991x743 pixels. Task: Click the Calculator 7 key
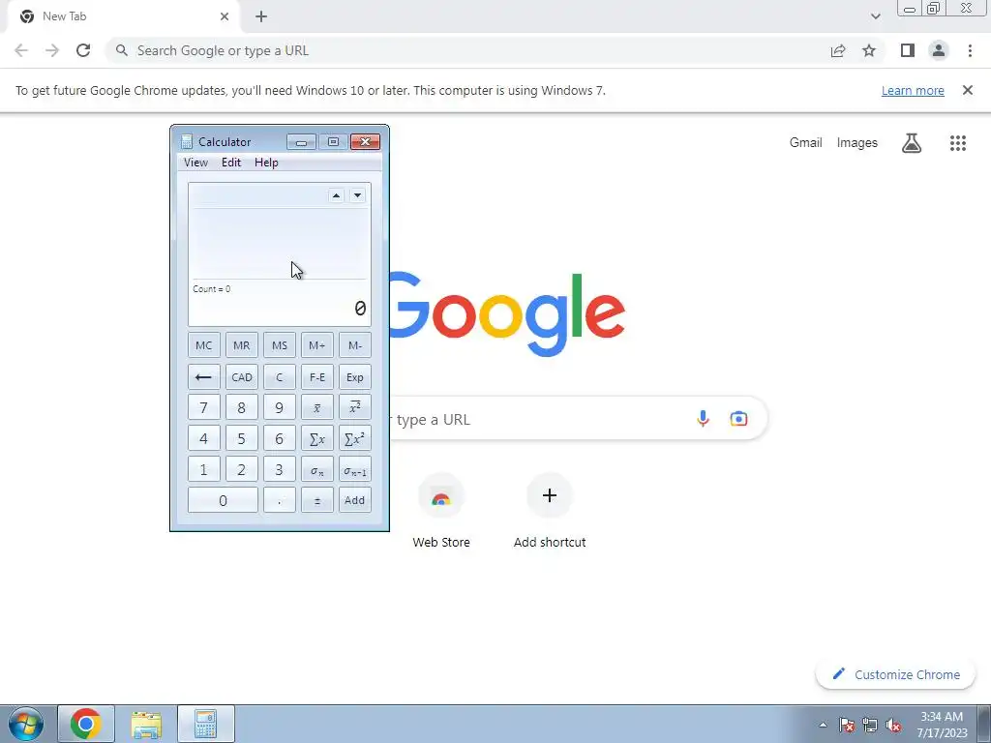pos(203,407)
